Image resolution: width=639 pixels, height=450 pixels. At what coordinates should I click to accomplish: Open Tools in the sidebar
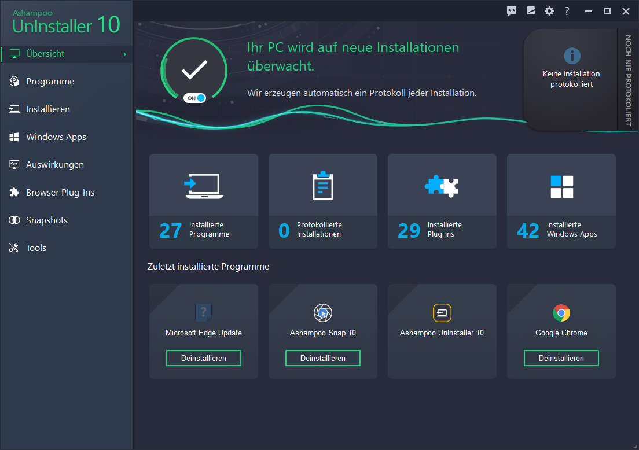[x=36, y=248]
